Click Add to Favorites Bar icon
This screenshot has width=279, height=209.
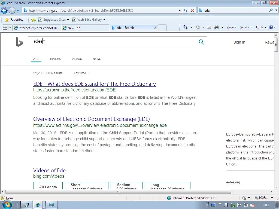tap(33, 20)
